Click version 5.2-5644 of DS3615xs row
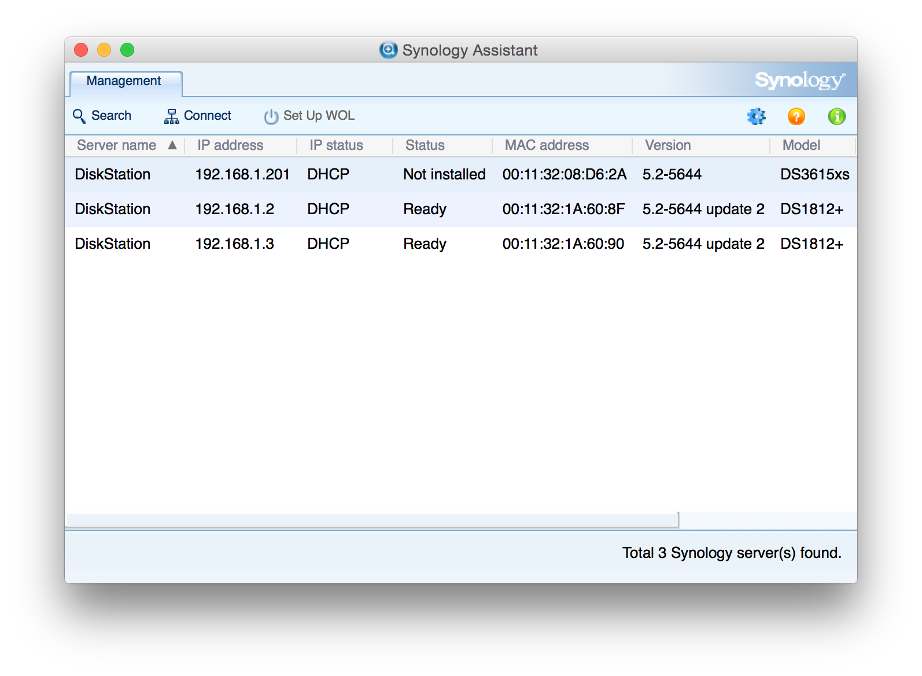Screen dimensions: 922x676 672,174
